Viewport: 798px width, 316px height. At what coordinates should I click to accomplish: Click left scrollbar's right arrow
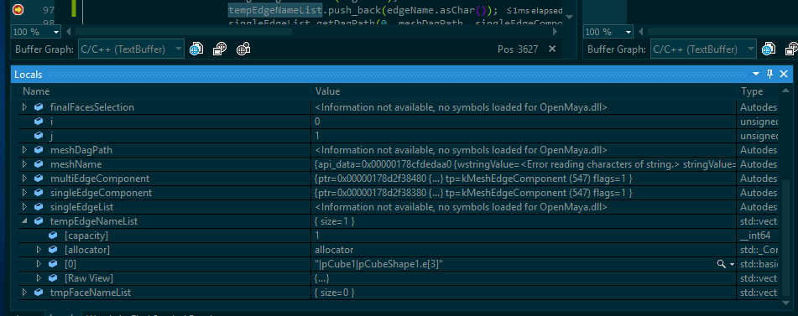tap(555, 32)
